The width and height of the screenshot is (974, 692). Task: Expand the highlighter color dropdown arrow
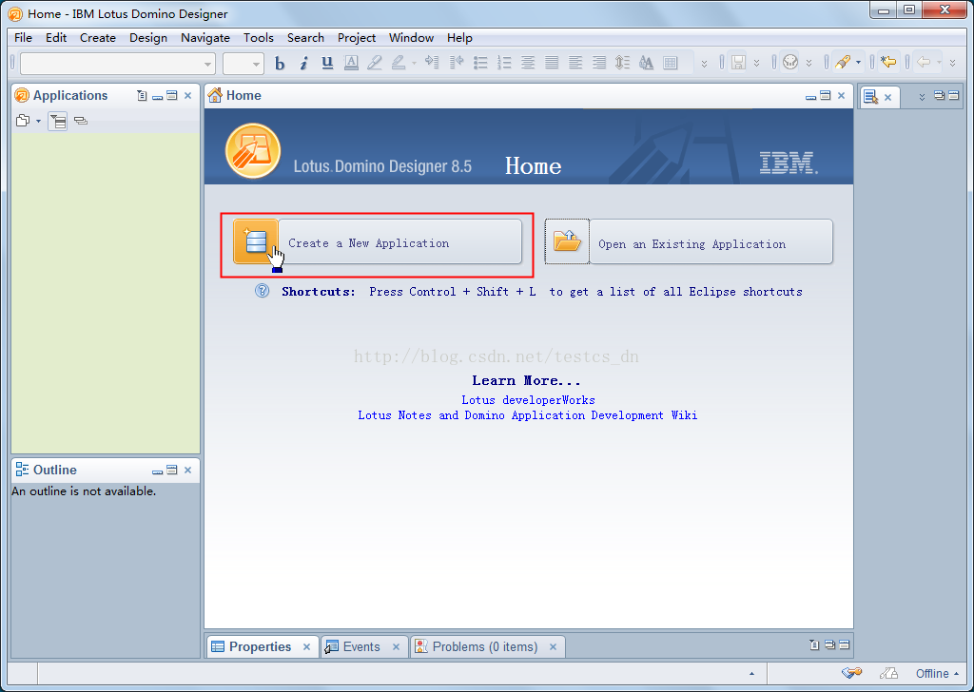415,63
